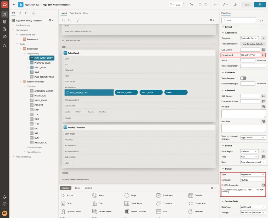Expand the Pre-Rendering tree node
The width and height of the screenshot is (268, 218).
[13, 25]
